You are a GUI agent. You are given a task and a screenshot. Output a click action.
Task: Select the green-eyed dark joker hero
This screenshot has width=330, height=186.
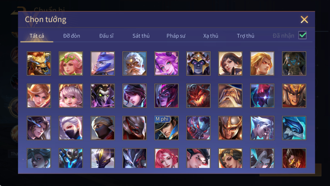click(103, 96)
